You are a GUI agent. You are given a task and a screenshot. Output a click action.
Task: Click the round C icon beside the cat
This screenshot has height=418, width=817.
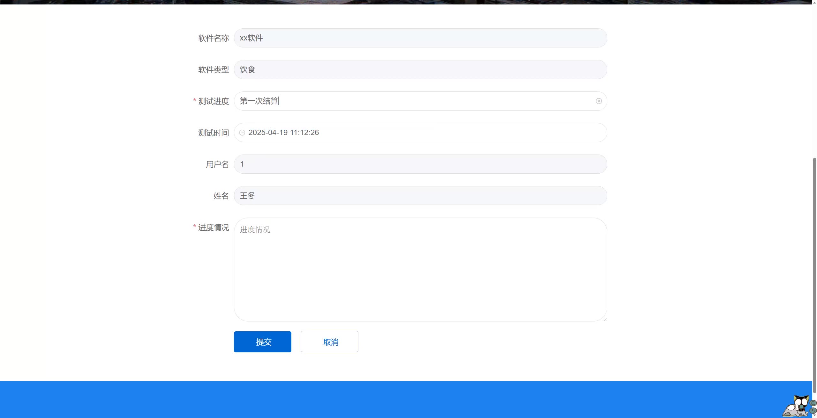(813, 403)
